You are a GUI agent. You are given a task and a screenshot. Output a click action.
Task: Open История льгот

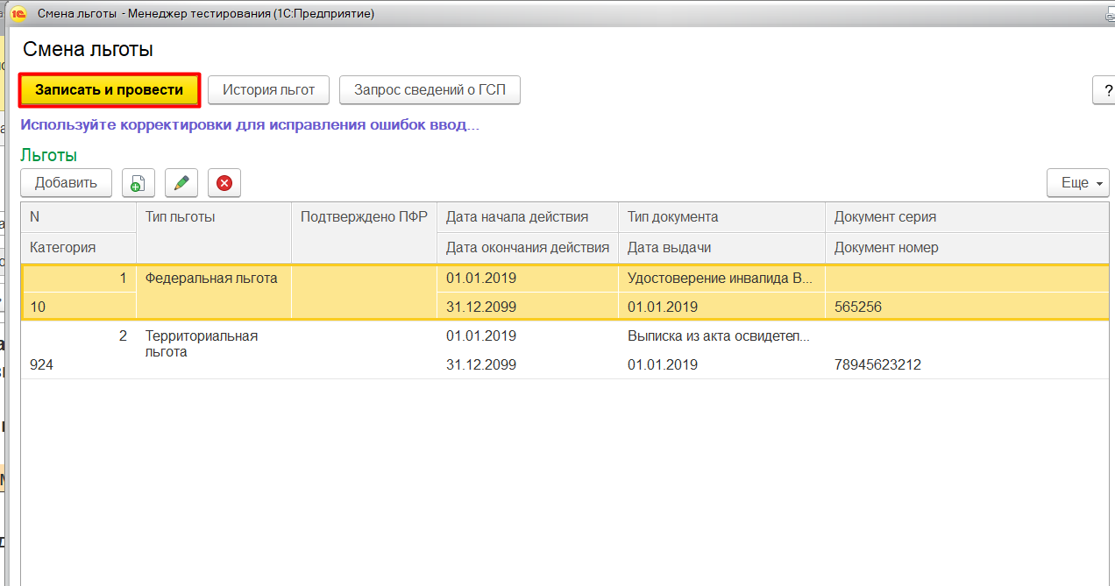click(268, 90)
